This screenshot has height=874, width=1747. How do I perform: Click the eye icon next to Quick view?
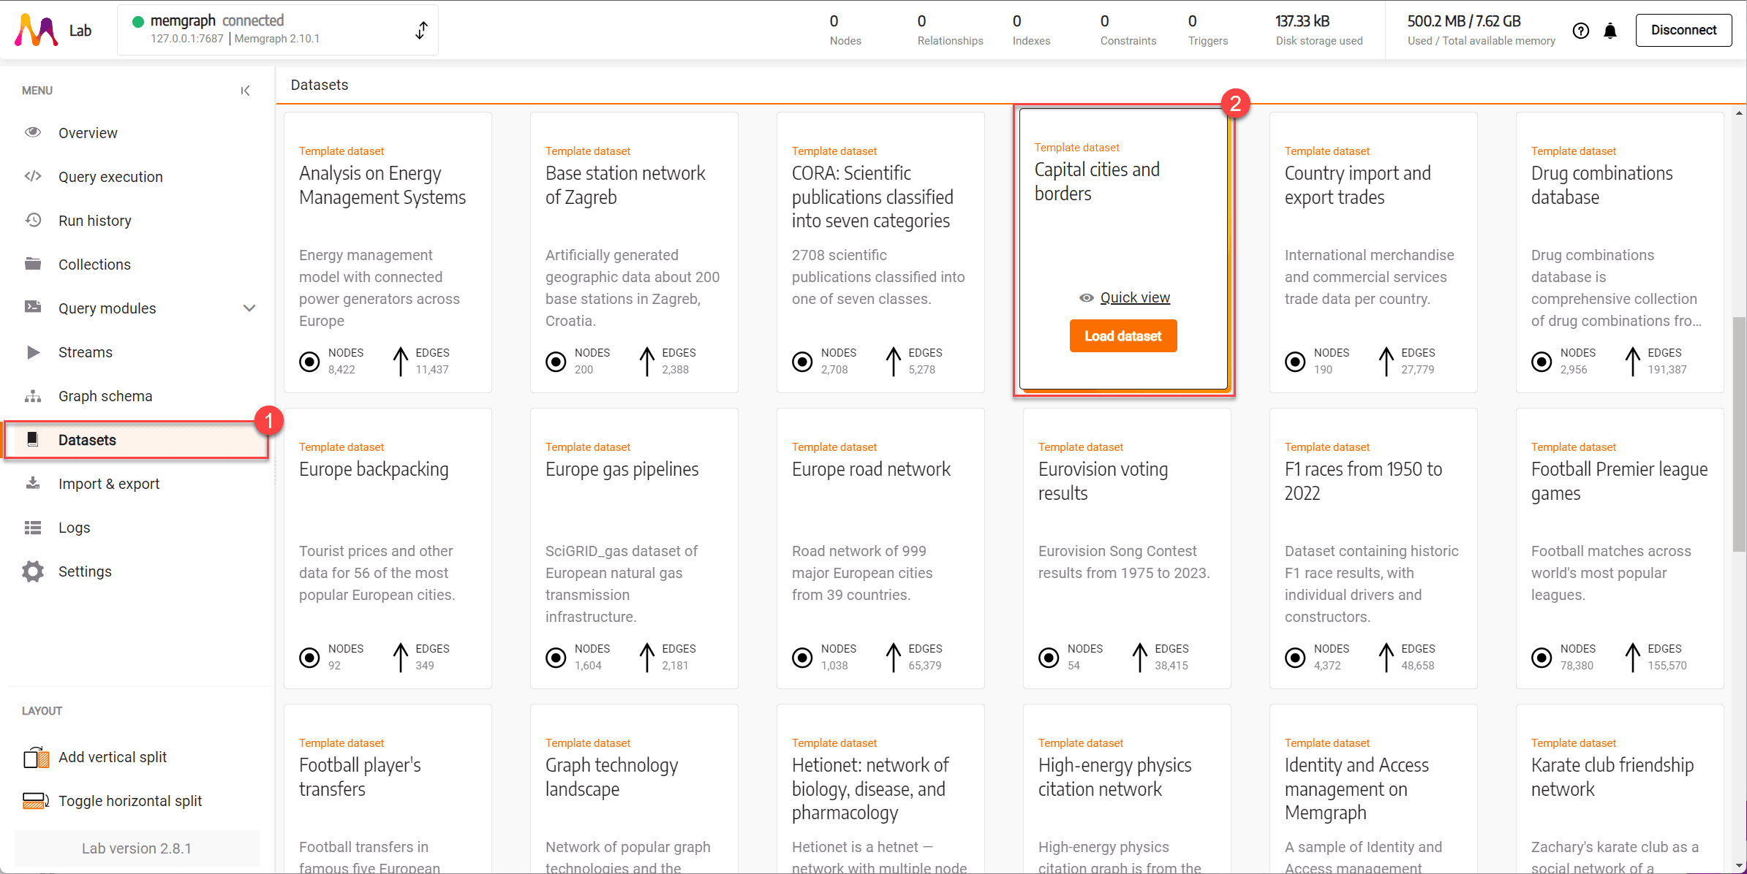pyautogui.click(x=1087, y=297)
